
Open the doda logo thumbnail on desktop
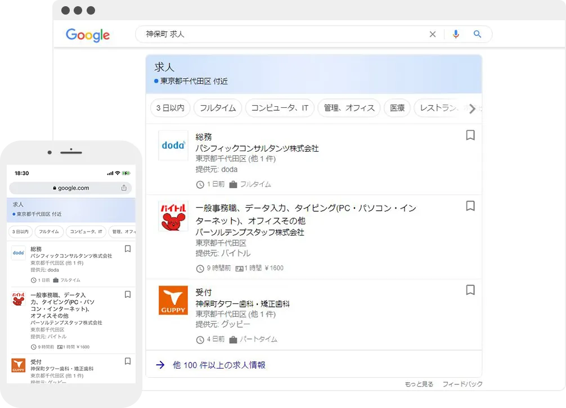pos(173,145)
